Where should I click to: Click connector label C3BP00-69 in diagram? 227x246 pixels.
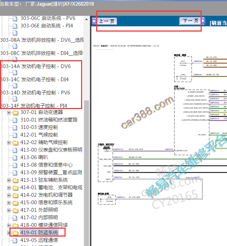click(x=198, y=61)
